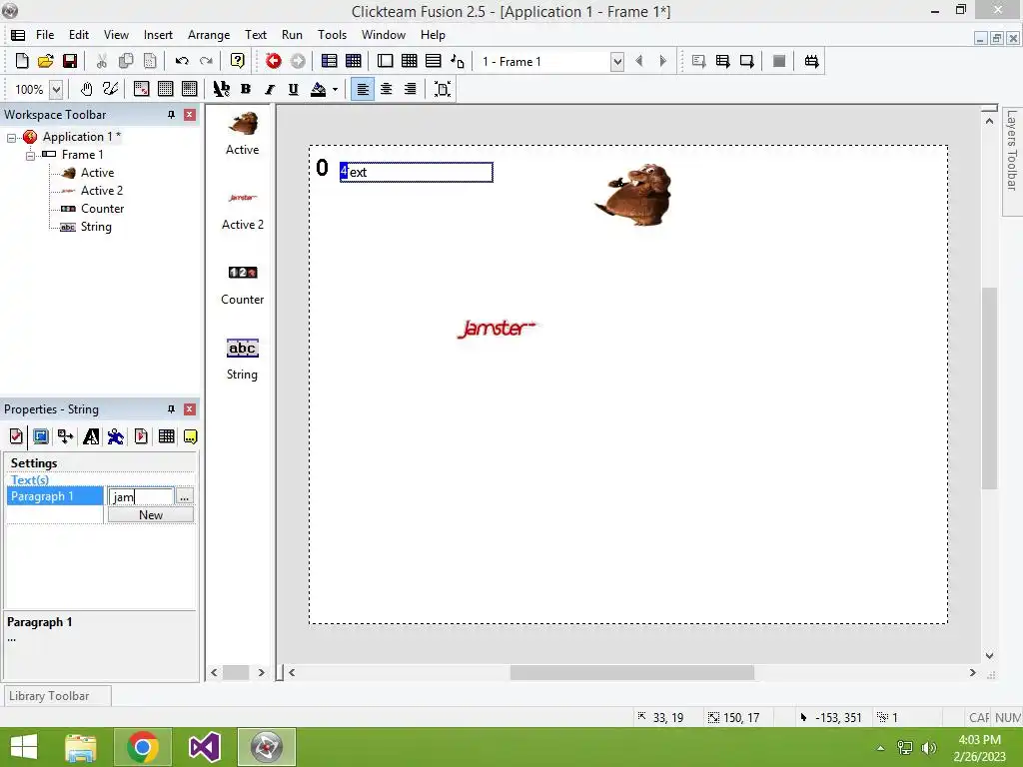
Task: Click the frame editor vertical scrollbar thumb
Action: [989, 388]
